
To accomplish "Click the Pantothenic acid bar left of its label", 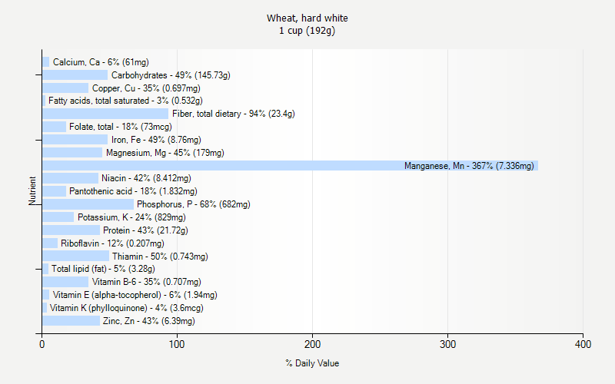I will pyautogui.click(x=55, y=191).
